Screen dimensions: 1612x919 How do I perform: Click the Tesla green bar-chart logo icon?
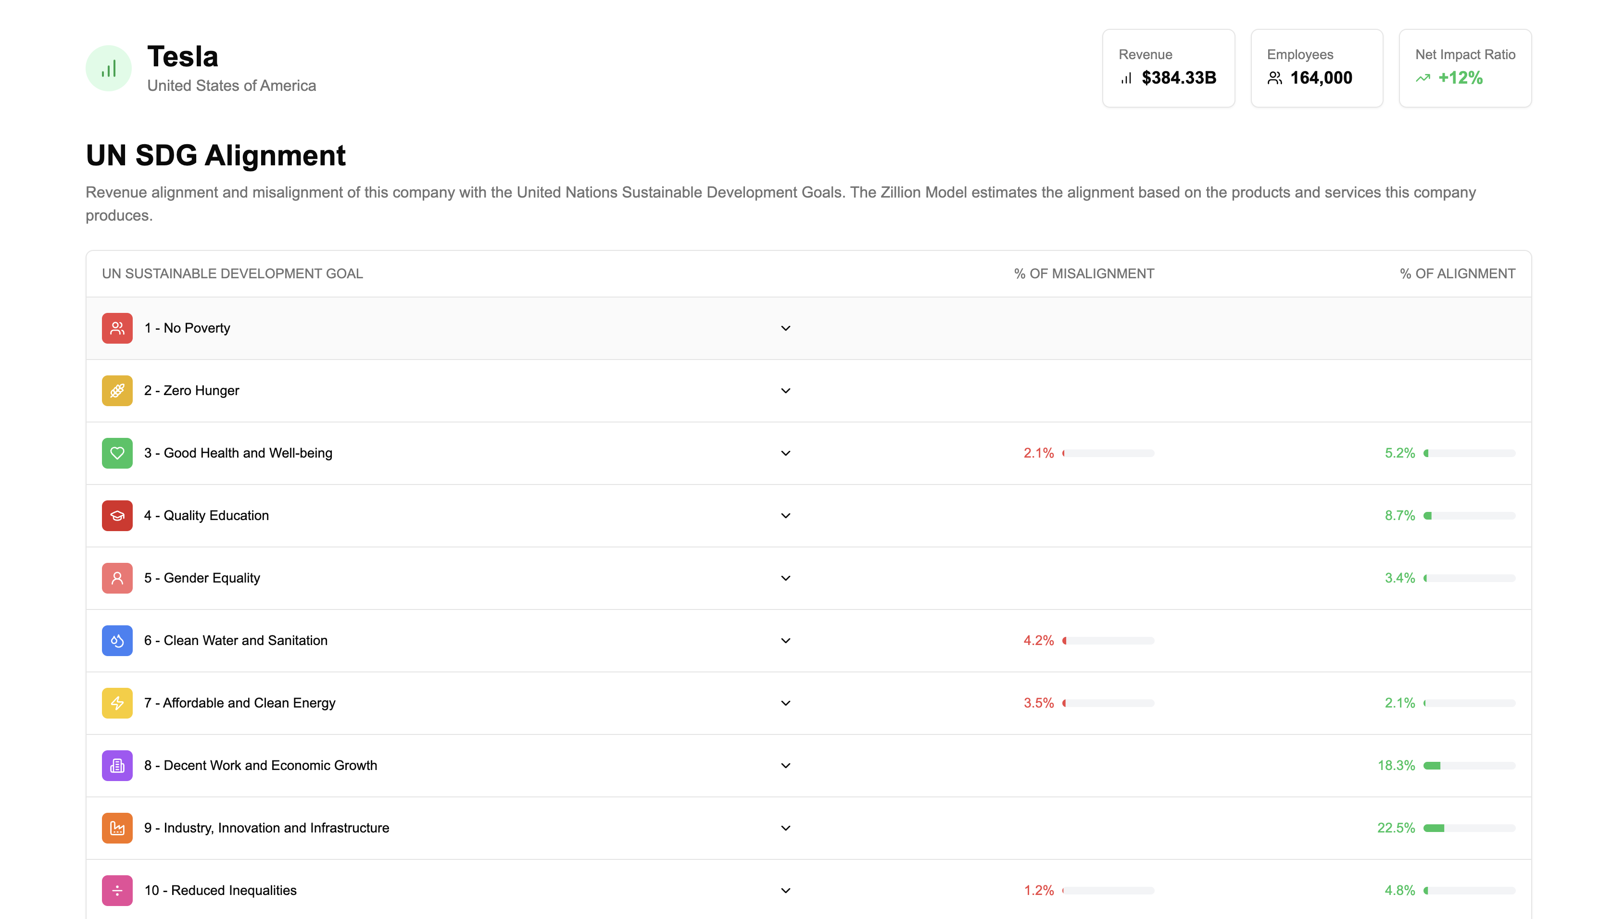109,68
